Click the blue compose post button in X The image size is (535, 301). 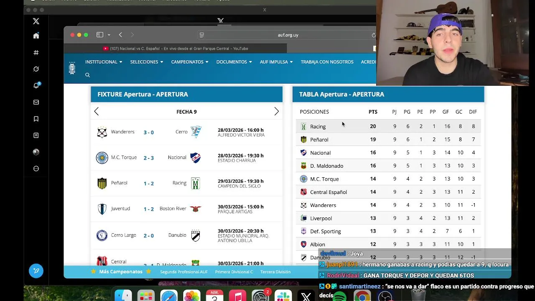36,271
